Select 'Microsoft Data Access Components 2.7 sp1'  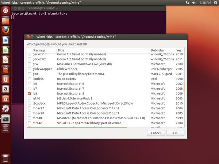[x=88, y=108]
